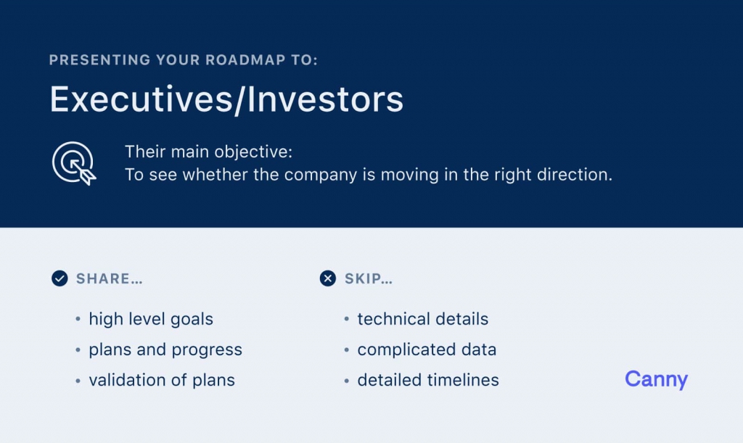This screenshot has height=443, width=743.
Task: Select the SHARE… heading text
Action: pos(110,278)
